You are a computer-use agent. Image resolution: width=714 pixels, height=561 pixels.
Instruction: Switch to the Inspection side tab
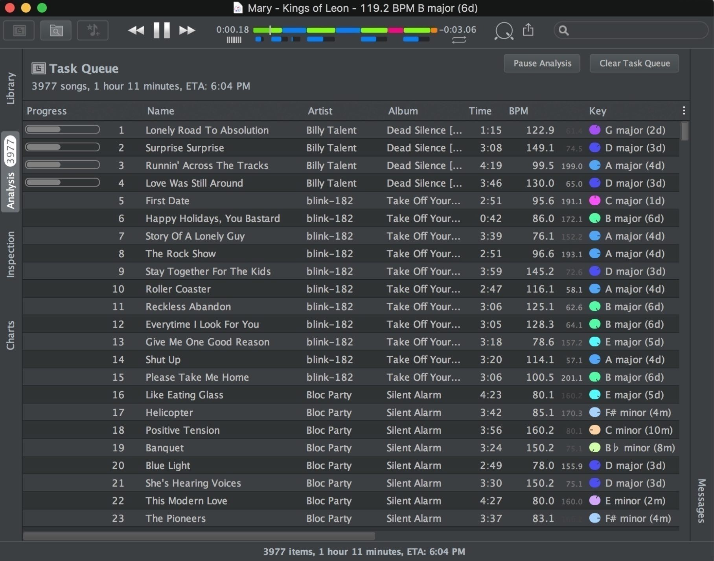[x=11, y=255]
